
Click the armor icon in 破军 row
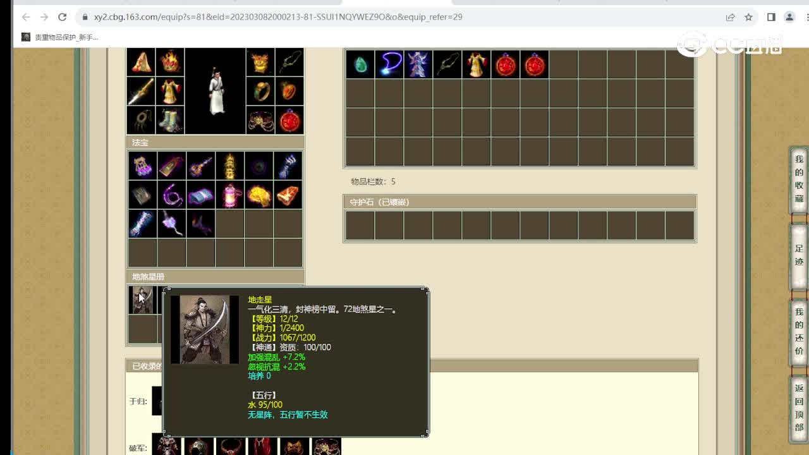pyautogui.click(x=167, y=446)
